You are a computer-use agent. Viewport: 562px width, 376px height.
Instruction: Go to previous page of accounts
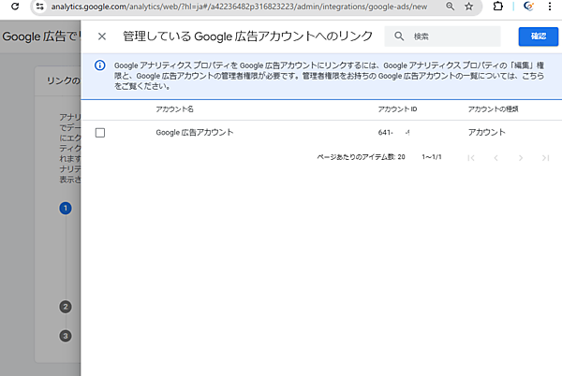tap(496, 158)
